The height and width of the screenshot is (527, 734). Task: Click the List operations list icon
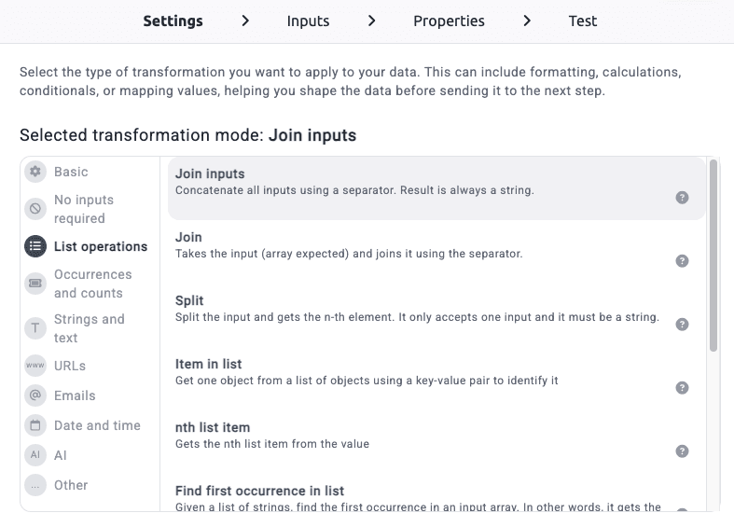tap(35, 246)
